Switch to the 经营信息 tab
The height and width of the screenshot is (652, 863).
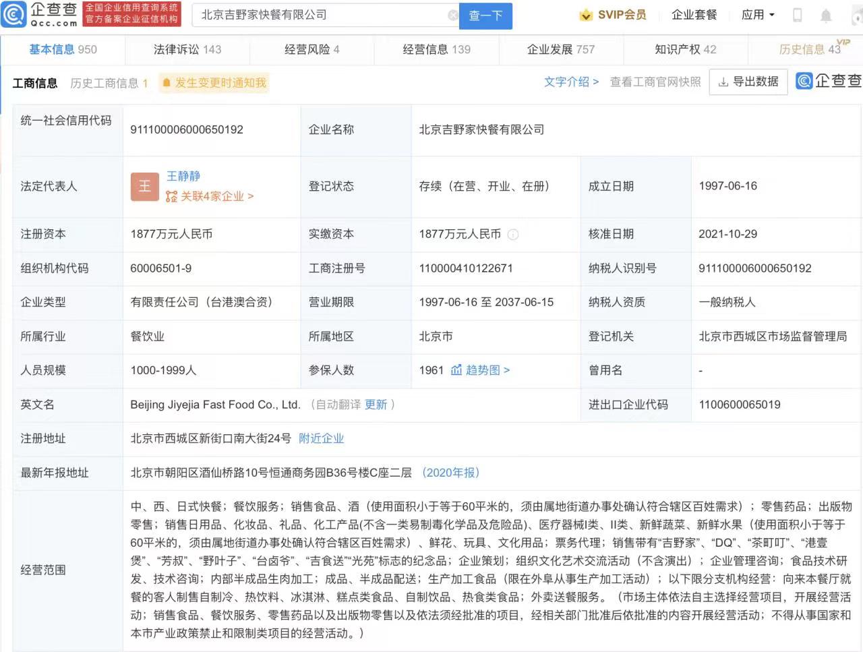pos(436,49)
